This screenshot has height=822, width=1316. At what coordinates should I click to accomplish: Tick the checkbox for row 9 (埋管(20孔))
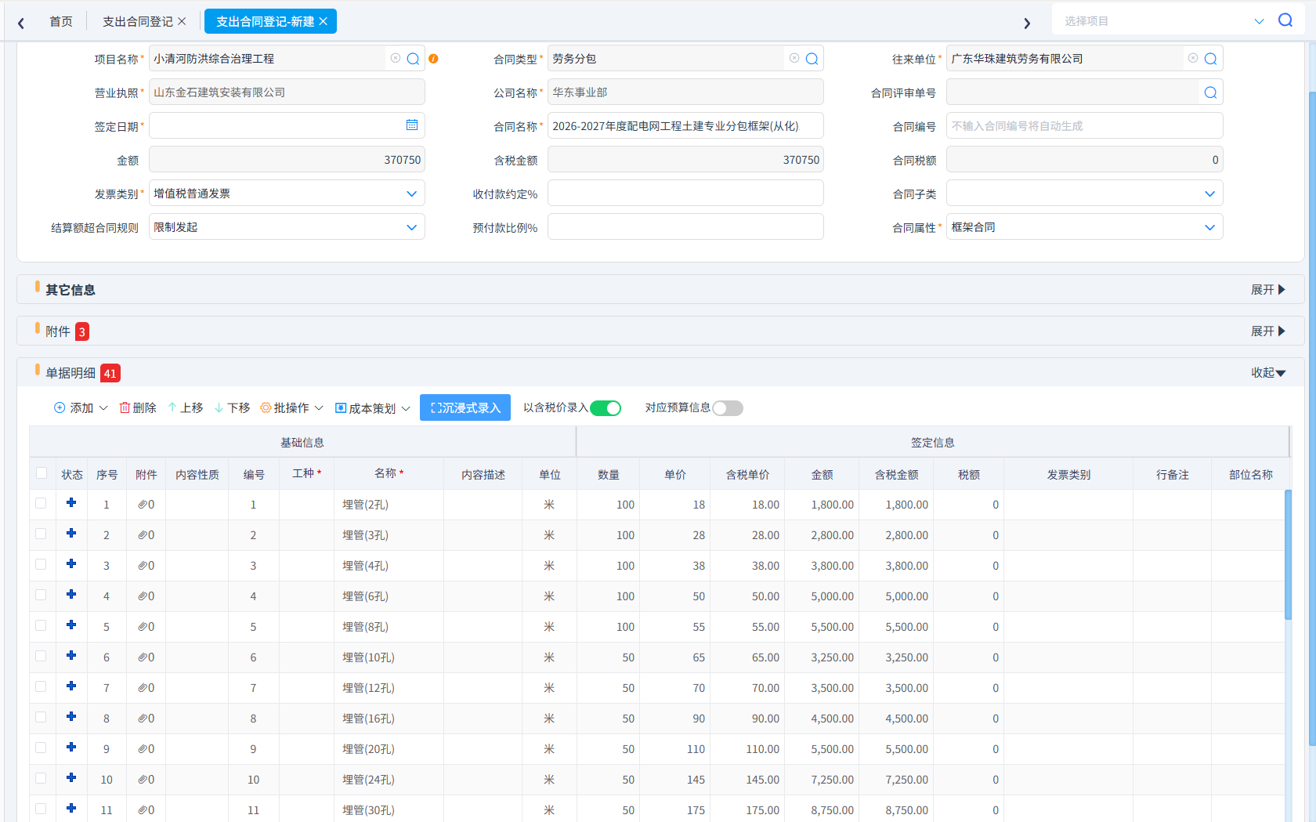[x=41, y=748]
